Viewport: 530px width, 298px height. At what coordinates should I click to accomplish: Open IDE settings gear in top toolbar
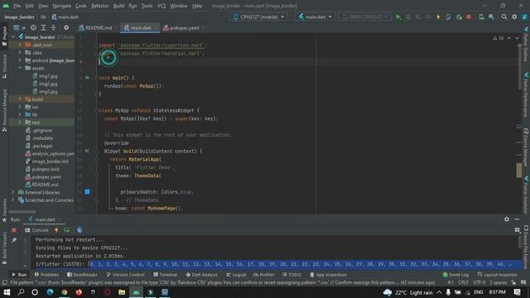click(514, 17)
